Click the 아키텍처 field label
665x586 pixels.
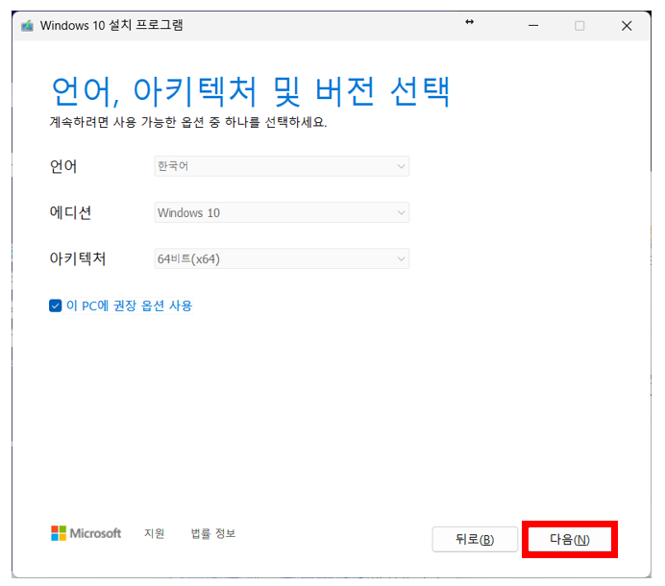[x=78, y=258]
